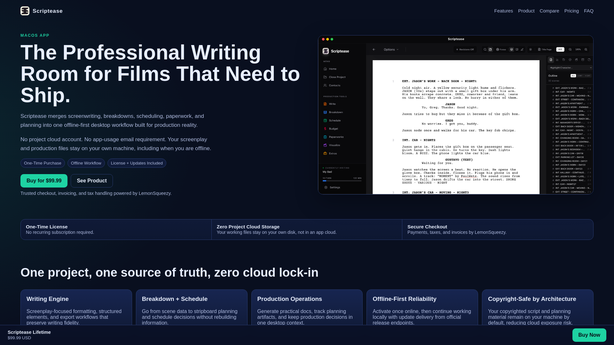Image resolution: width=614 pixels, height=345 pixels.
Task: Click Buy Now in the bottom bar
Action: click(589, 335)
